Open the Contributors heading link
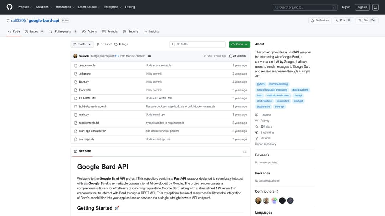This screenshot has height=216, width=385. [x=267, y=191]
